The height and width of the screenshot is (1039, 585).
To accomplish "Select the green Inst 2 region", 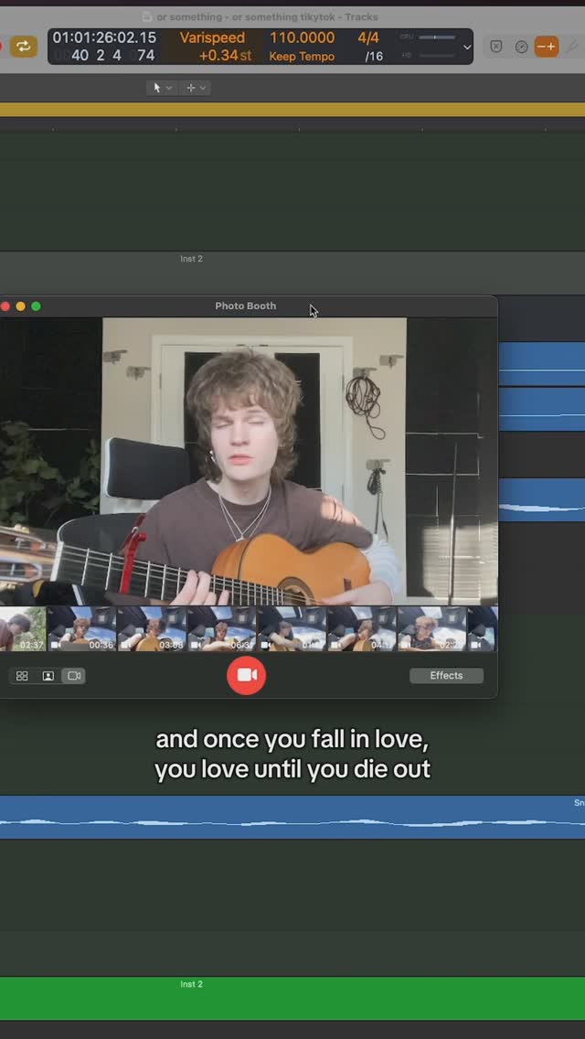I will pos(292,999).
